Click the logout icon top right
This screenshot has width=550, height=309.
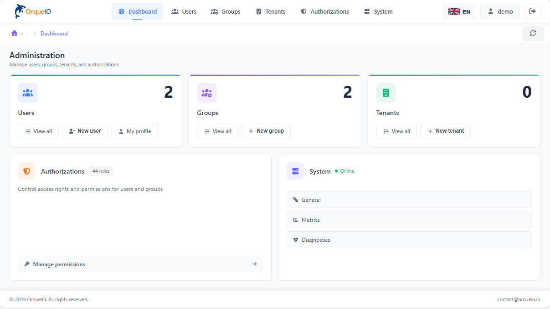[533, 11]
